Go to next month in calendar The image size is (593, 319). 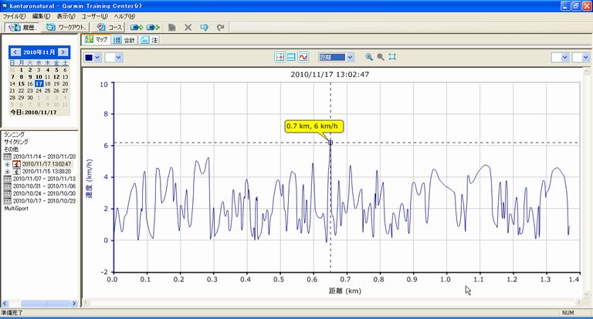point(63,52)
